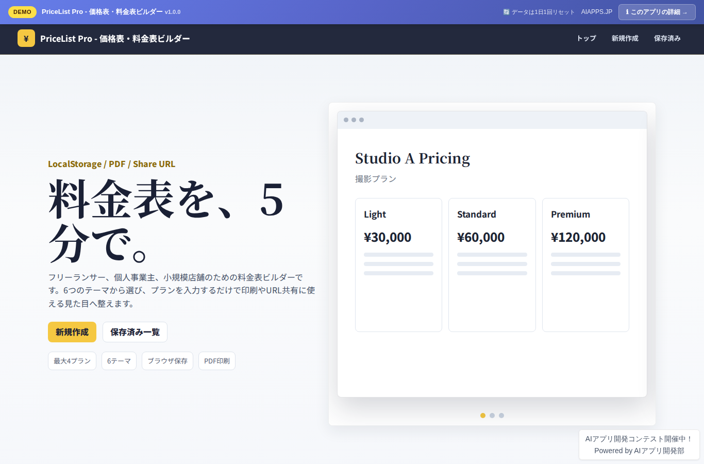Select the third carousel dot
Screen dimensions: 704x464
pyautogui.click(x=501, y=416)
